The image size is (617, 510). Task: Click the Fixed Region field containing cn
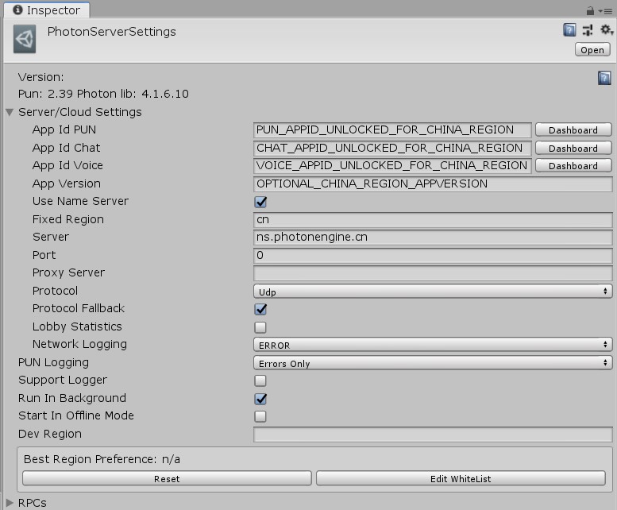[433, 219]
